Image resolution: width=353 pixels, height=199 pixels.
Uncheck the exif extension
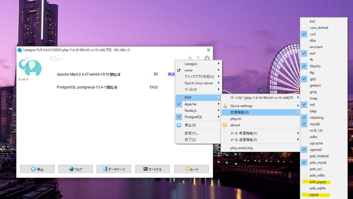(x=324, y=53)
